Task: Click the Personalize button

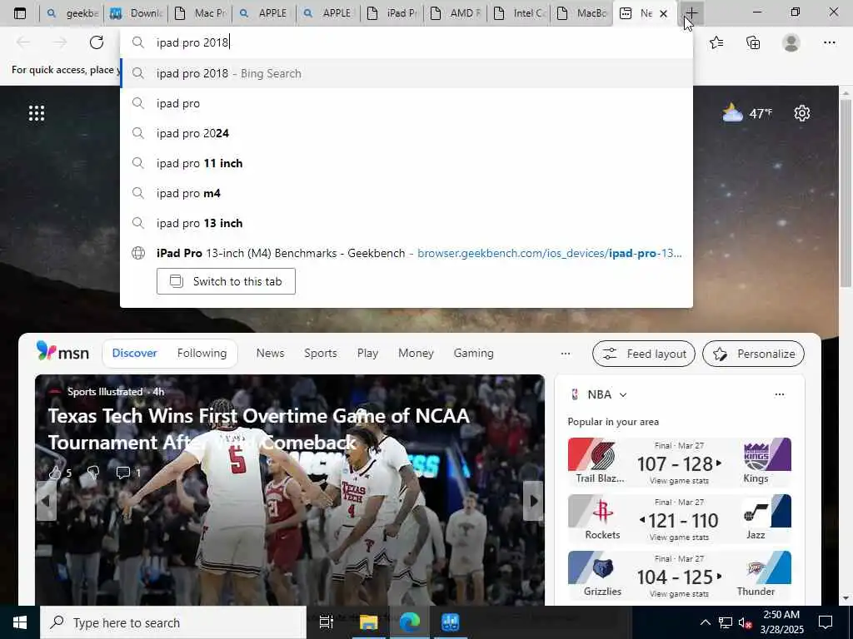Action: click(x=753, y=354)
